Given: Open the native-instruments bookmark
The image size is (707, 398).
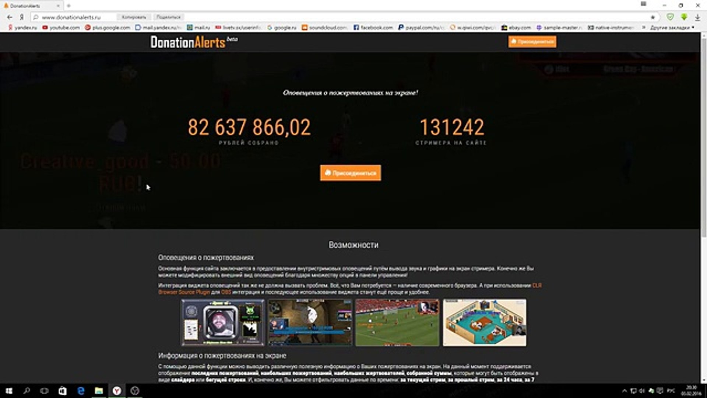Looking at the screenshot, I should click(611, 28).
